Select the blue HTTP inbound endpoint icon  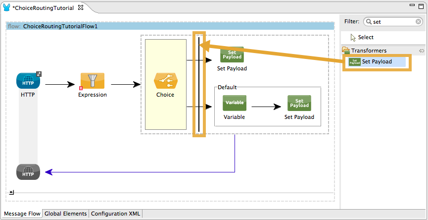pos(28,80)
